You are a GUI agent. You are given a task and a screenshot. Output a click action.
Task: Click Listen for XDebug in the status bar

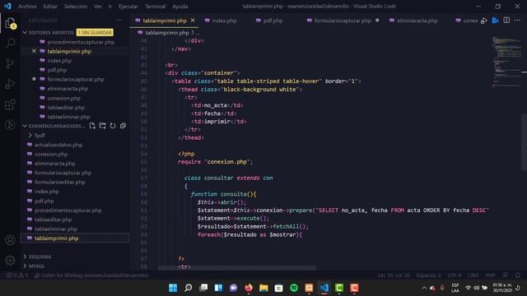[x=91, y=275]
